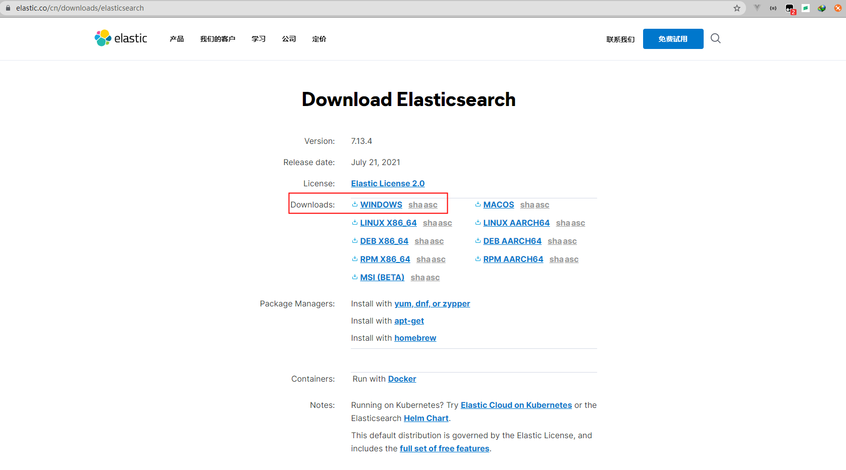This screenshot has width=846, height=470.
Task: Bookmark page with the star icon
Action: pyautogui.click(x=737, y=8)
